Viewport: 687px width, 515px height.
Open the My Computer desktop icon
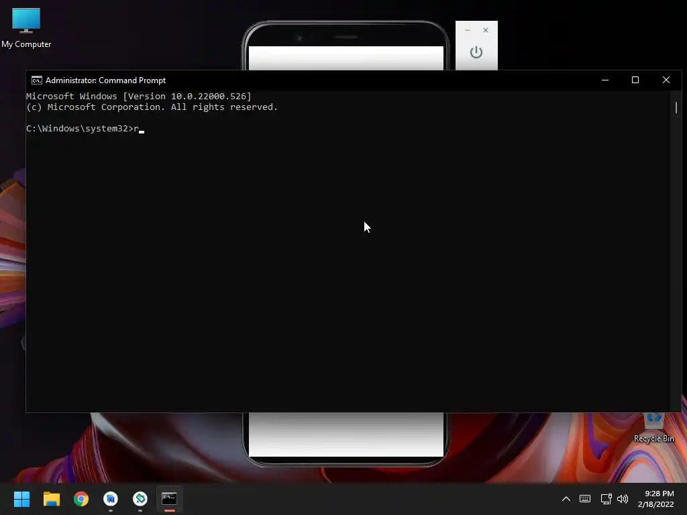26,28
